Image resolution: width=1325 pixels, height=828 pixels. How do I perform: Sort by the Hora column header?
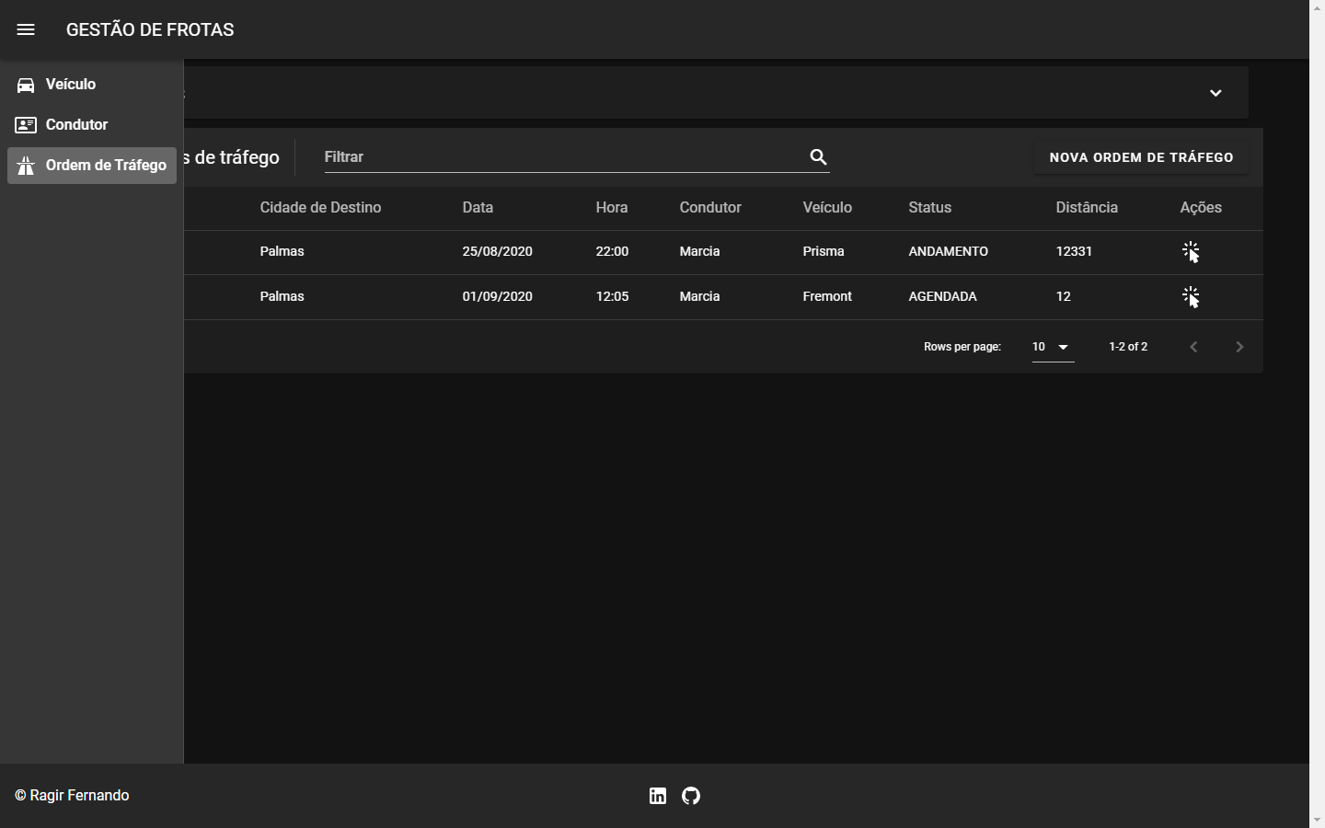[x=612, y=208]
